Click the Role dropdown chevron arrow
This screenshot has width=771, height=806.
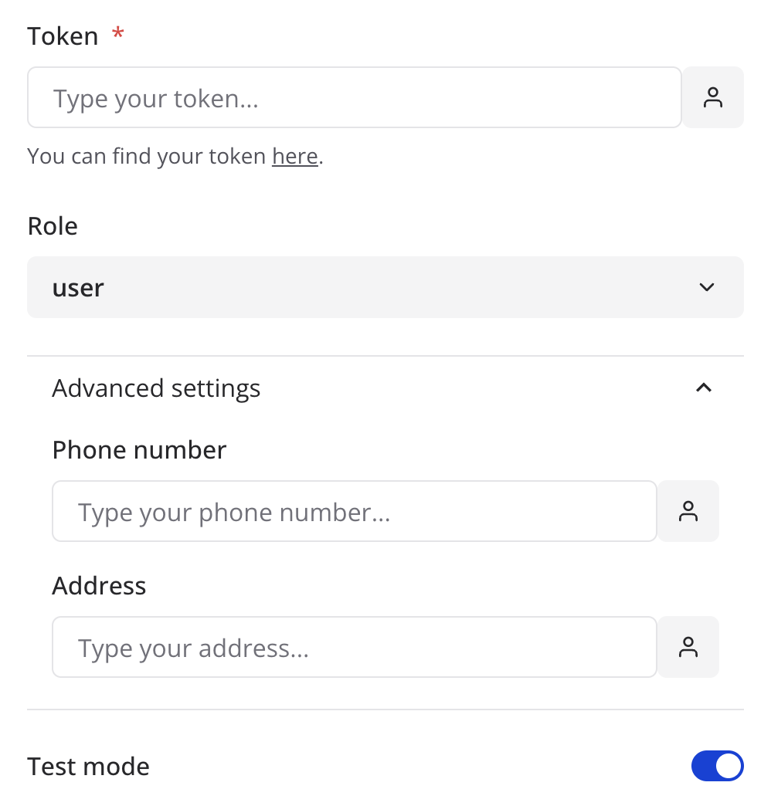706,287
